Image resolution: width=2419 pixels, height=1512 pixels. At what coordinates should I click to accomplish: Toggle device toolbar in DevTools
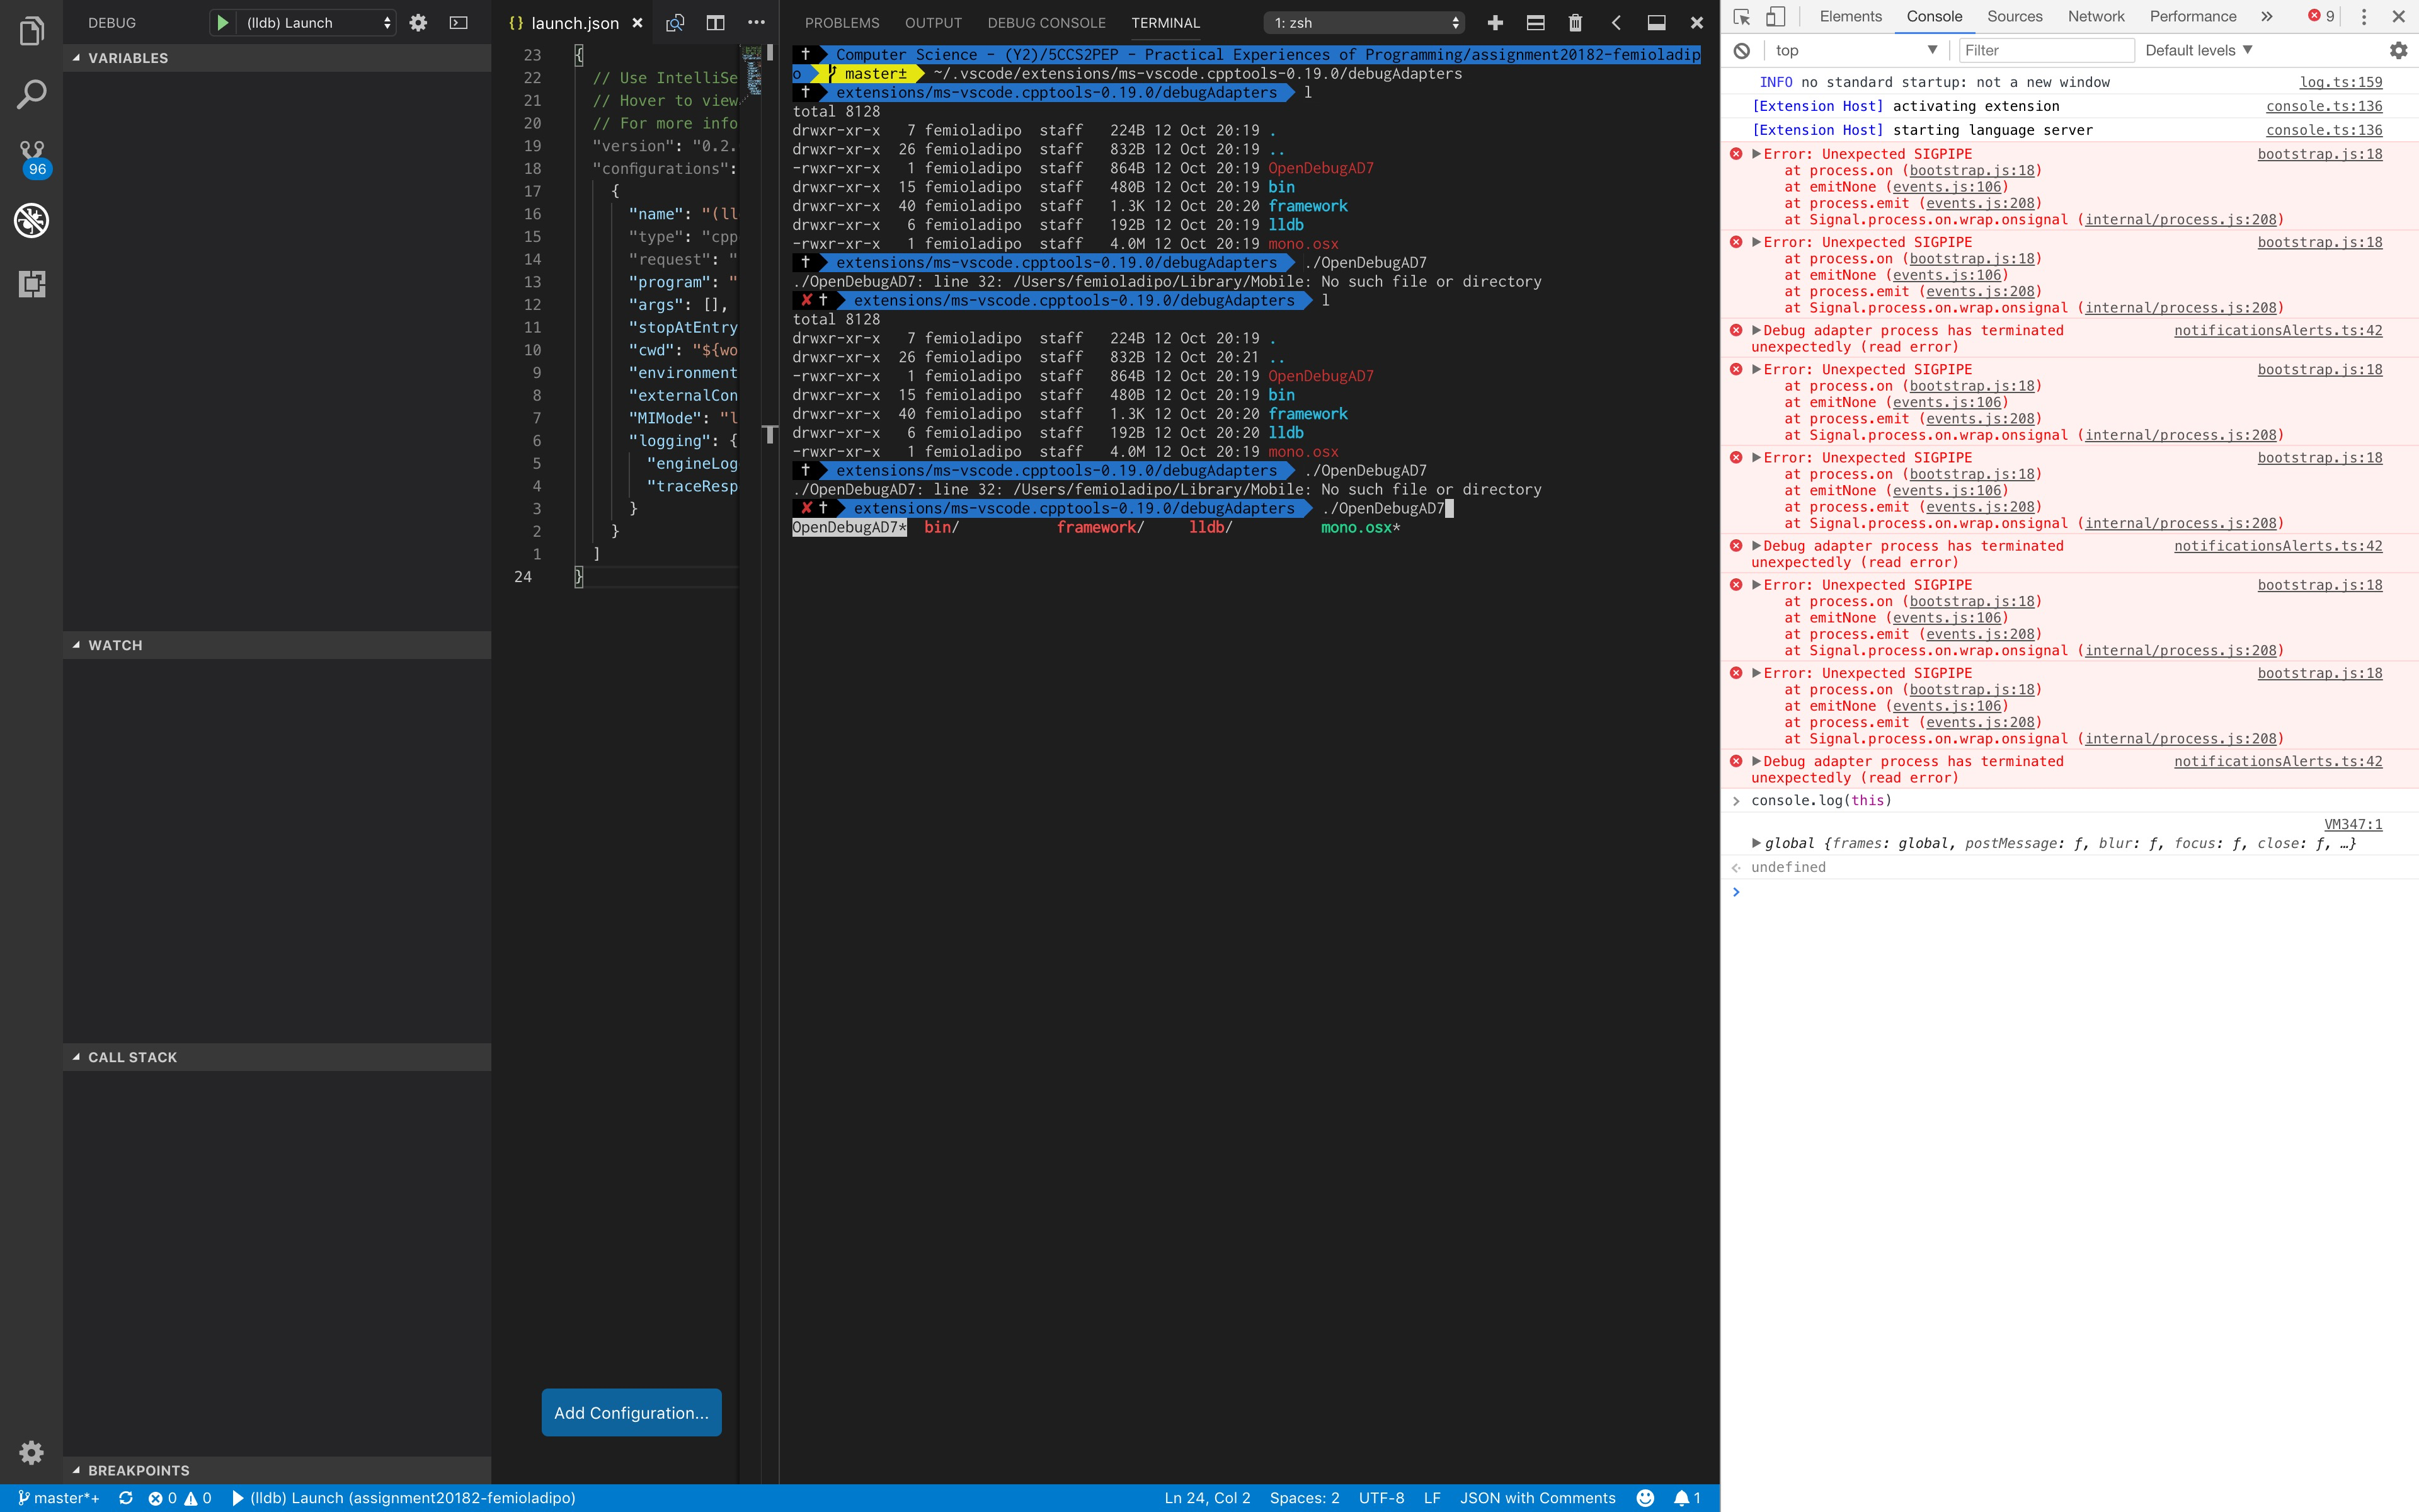click(x=1775, y=16)
